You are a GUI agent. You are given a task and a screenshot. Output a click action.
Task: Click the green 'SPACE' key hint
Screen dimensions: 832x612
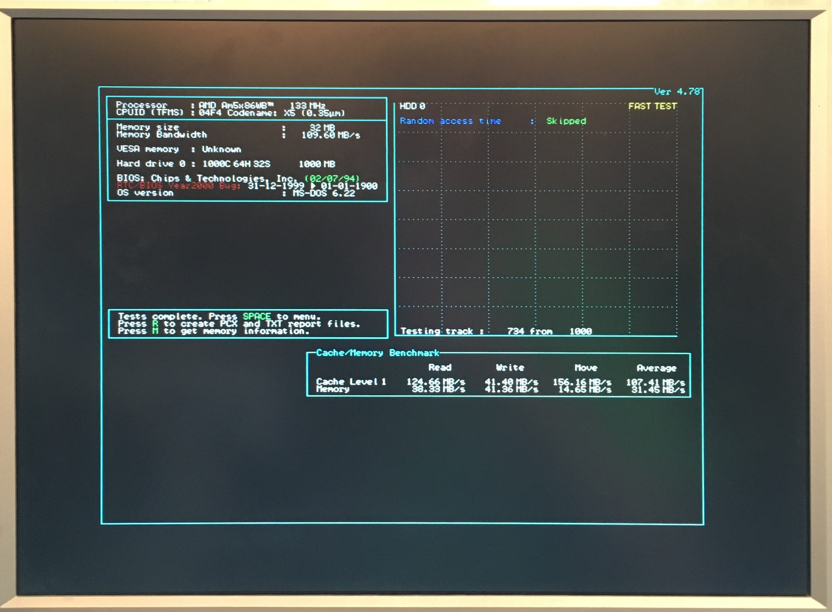tap(257, 316)
